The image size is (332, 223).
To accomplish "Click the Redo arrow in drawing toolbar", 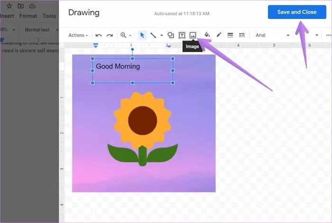I will (110, 35).
